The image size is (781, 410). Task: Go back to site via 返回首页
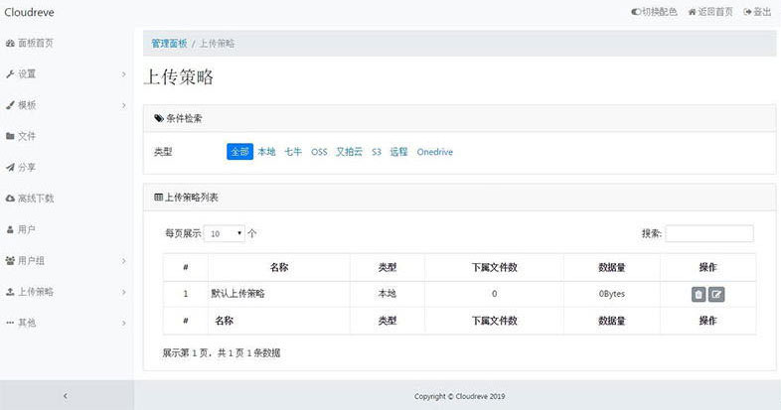point(710,12)
